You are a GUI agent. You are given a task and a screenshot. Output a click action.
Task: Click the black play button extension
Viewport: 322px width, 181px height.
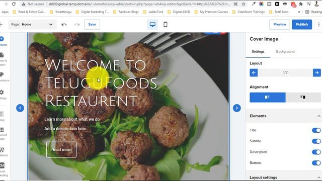point(277,4)
